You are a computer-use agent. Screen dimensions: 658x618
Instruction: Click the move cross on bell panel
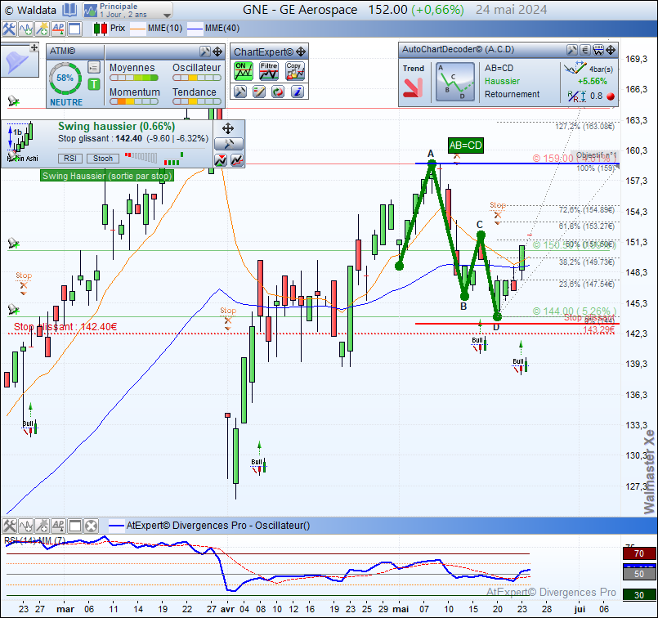pyautogui.click(x=34, y=48)
